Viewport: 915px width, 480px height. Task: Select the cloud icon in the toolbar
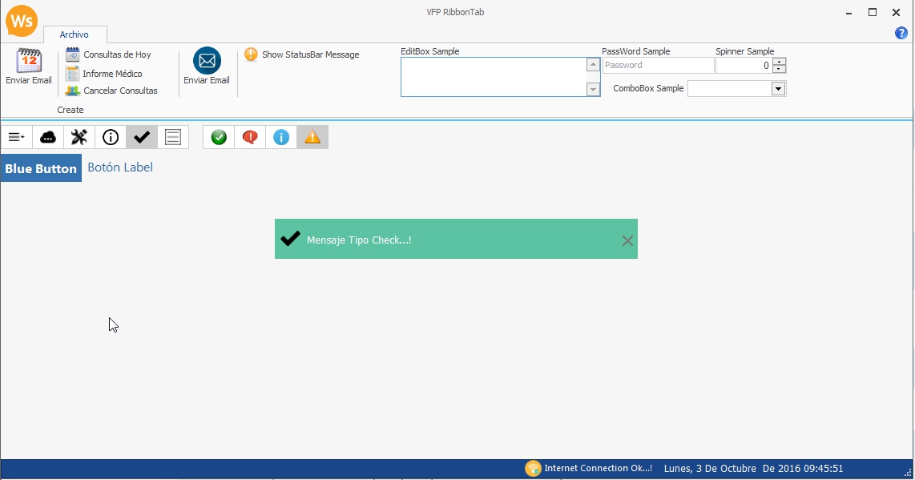47,137
